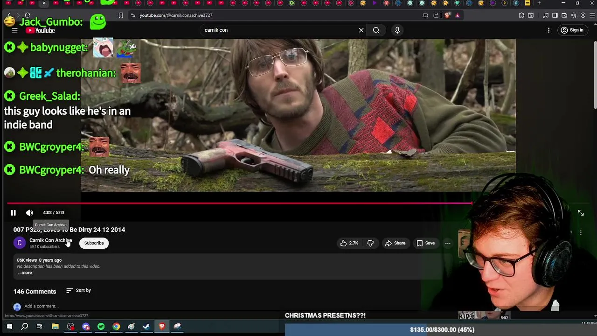Pause the video playback
Viewport: 597px width, 336px height.
(x=14, y=213)
